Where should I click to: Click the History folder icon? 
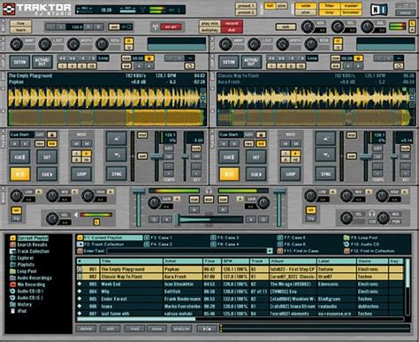[12, 304]
